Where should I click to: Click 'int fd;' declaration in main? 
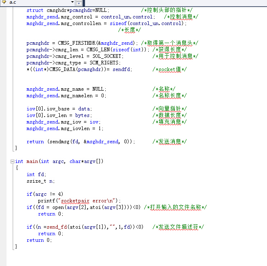[x=36, y=174]
